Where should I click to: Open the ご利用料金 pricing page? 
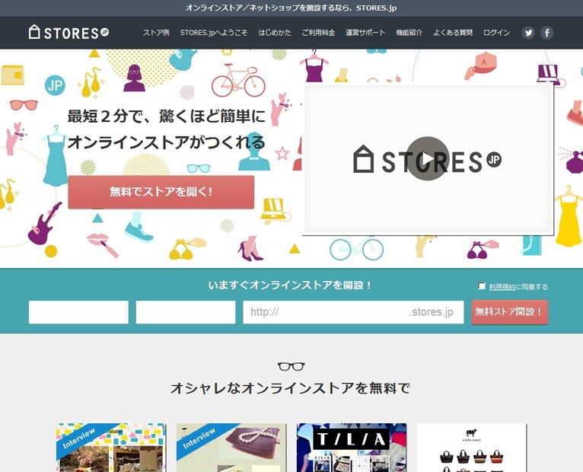pos(318,33)
